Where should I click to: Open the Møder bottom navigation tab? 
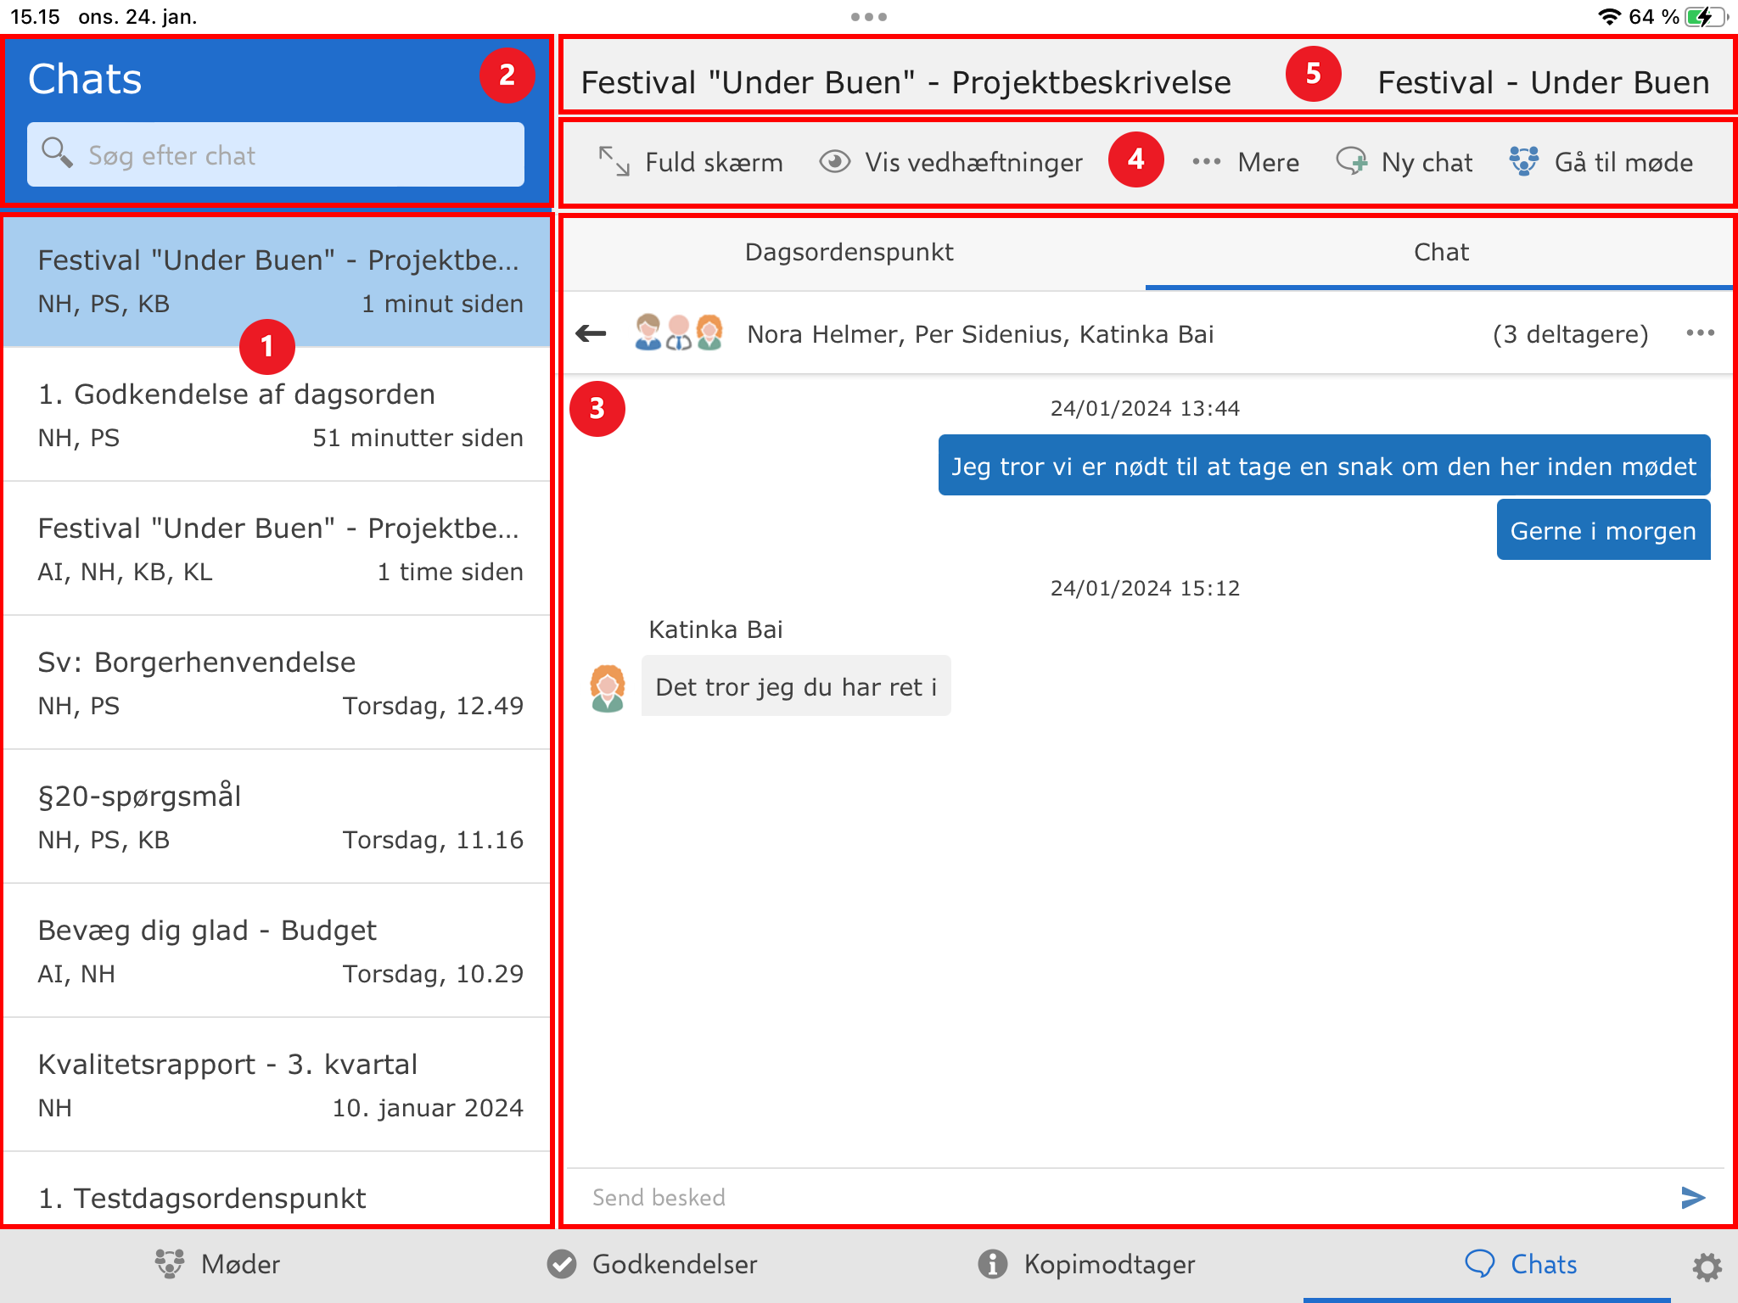[218, 1264]
